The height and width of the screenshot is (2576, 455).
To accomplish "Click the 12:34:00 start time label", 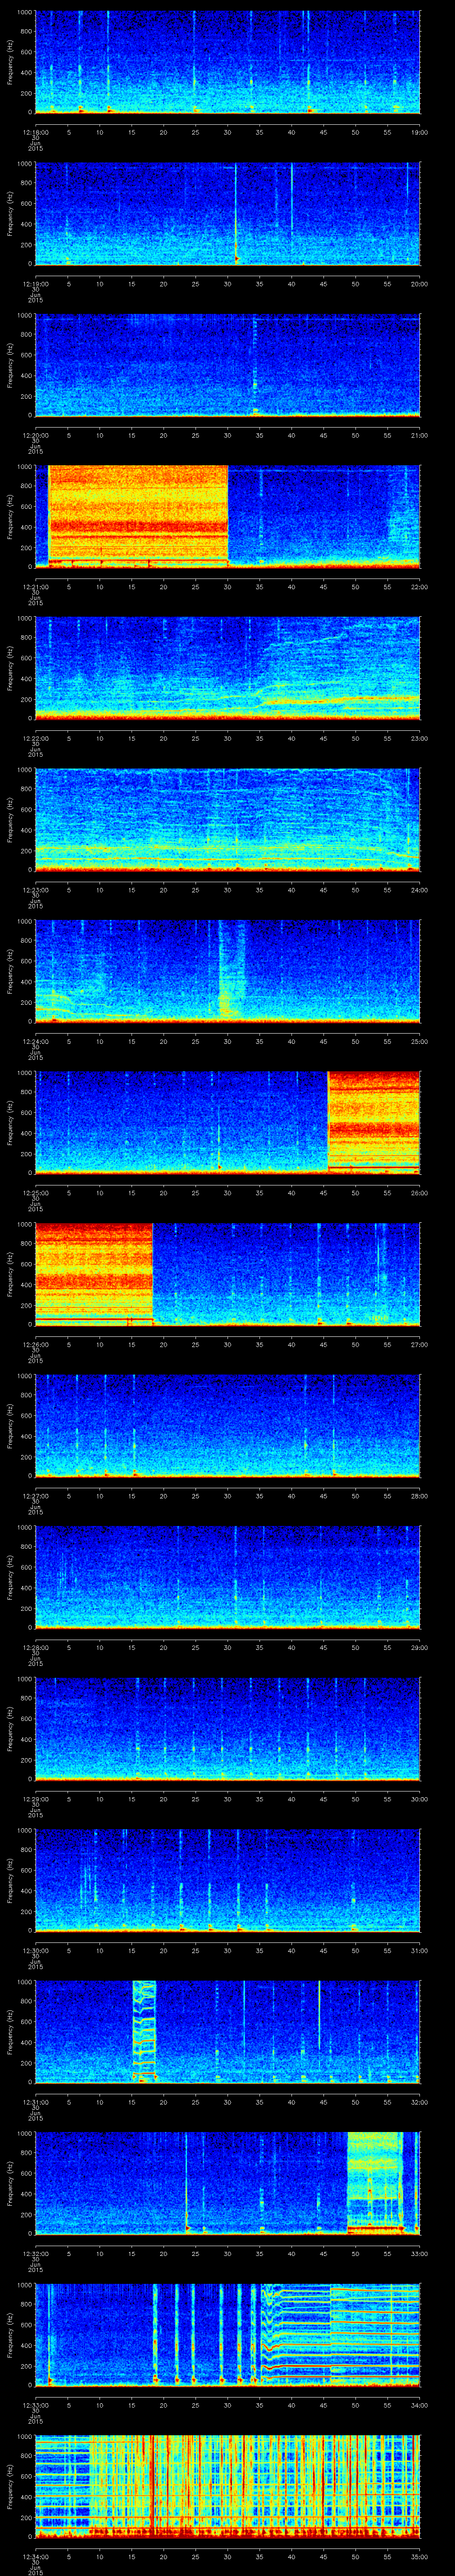I will pyautogui.click(x=35, y=2556).
